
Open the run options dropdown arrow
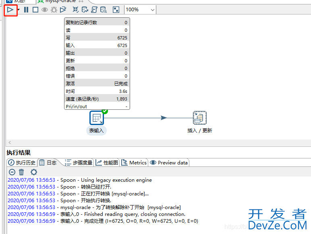[x=19, y=10]
